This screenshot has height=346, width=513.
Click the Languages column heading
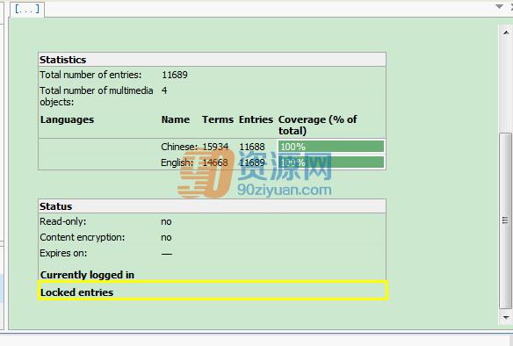(67, 119)
